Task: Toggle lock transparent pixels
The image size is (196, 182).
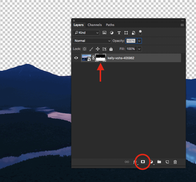Action: pos(84,49)
